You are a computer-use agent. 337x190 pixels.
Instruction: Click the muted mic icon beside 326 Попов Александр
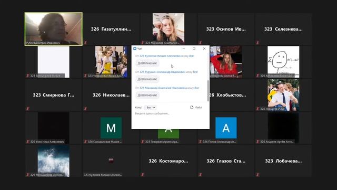(x=200, y=141)
